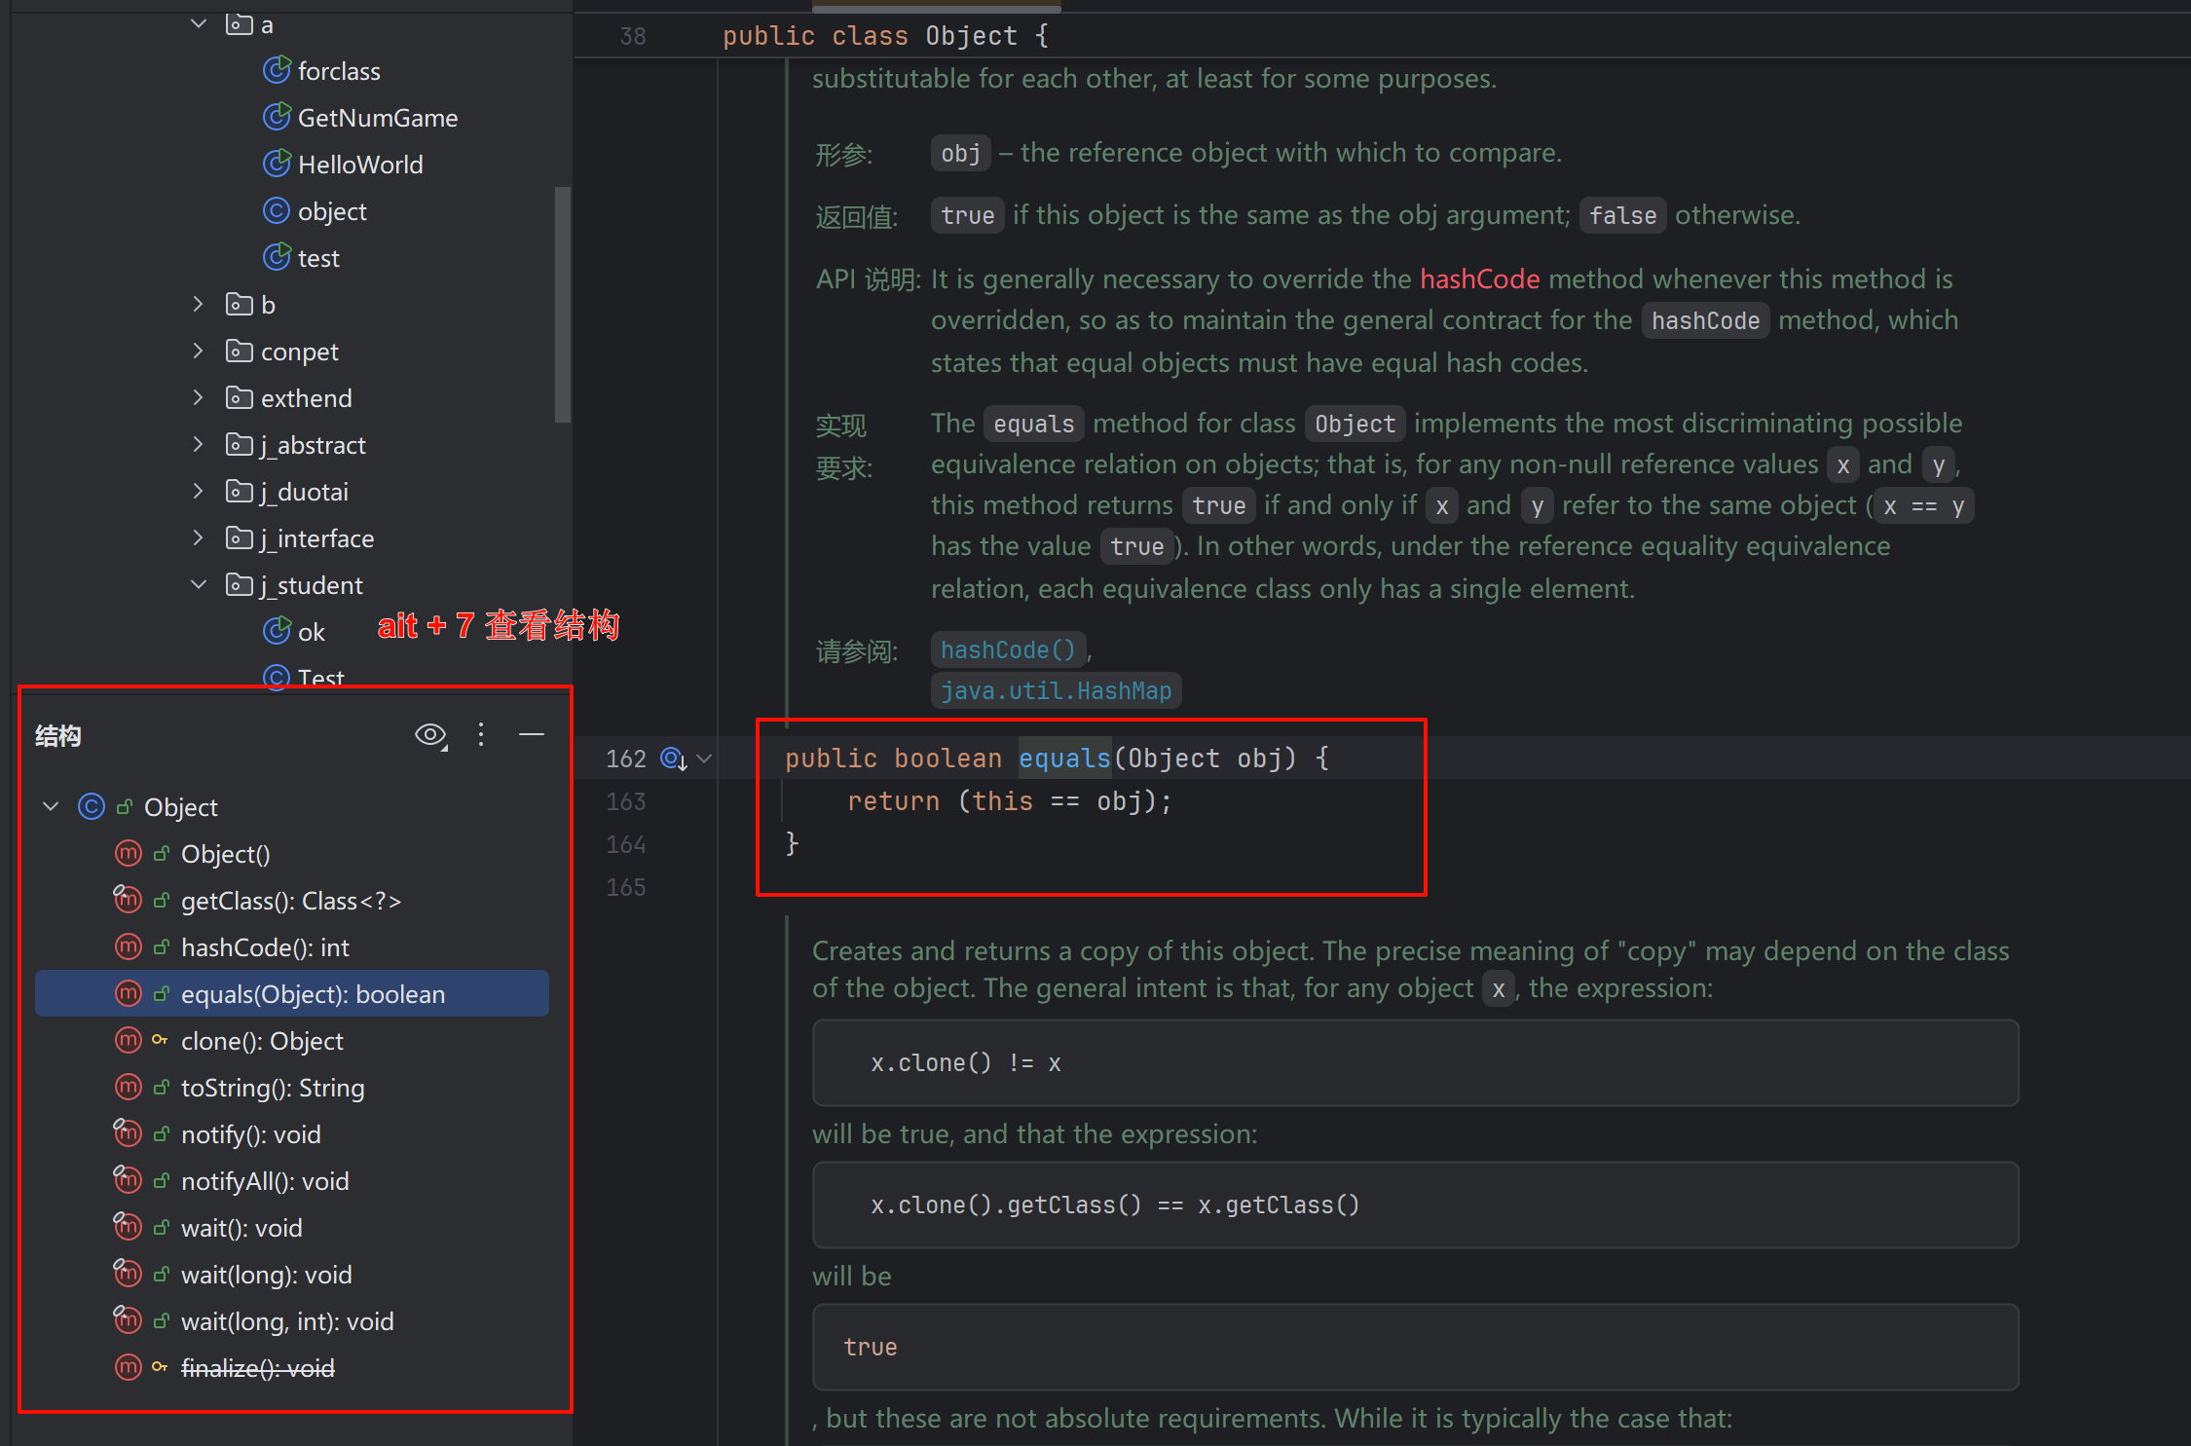
Task: Click the j_interface package folder icon
Action: coord(239,538)
